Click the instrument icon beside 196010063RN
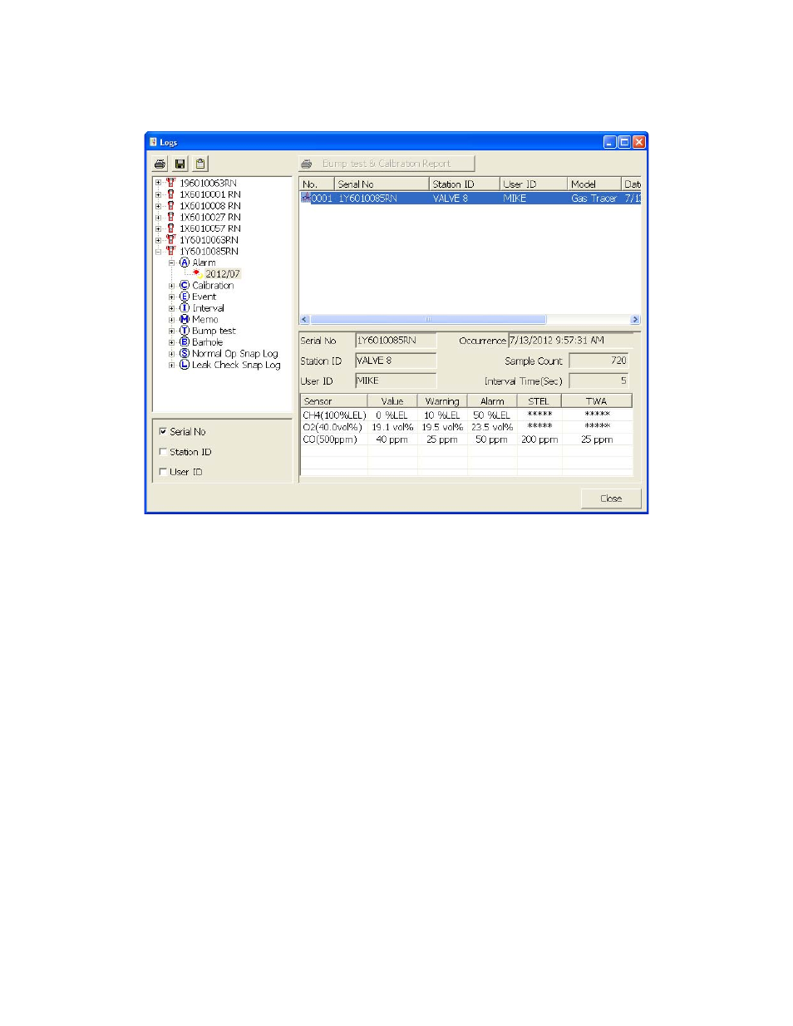793x1026 pixels. click(x=170, y=183)
